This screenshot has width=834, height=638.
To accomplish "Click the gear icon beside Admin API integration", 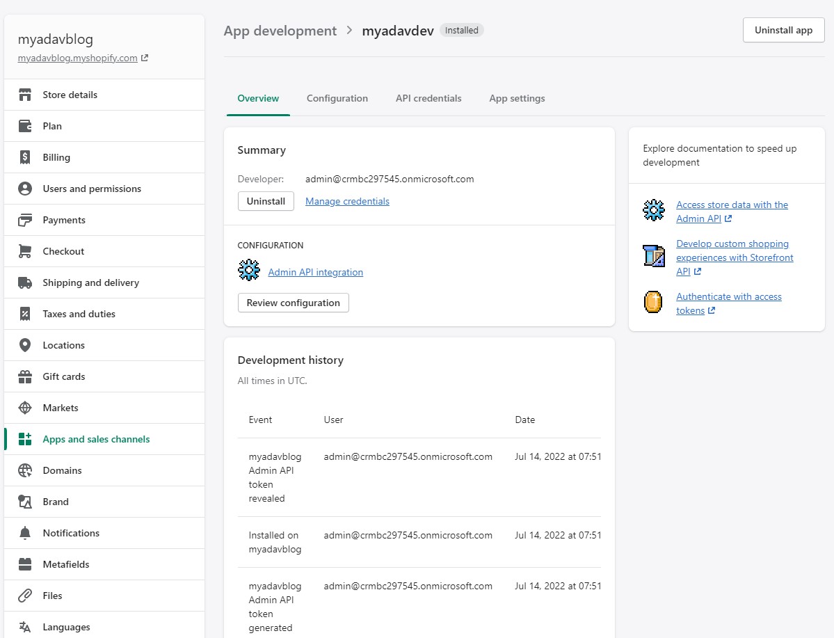I will (248, 270).
